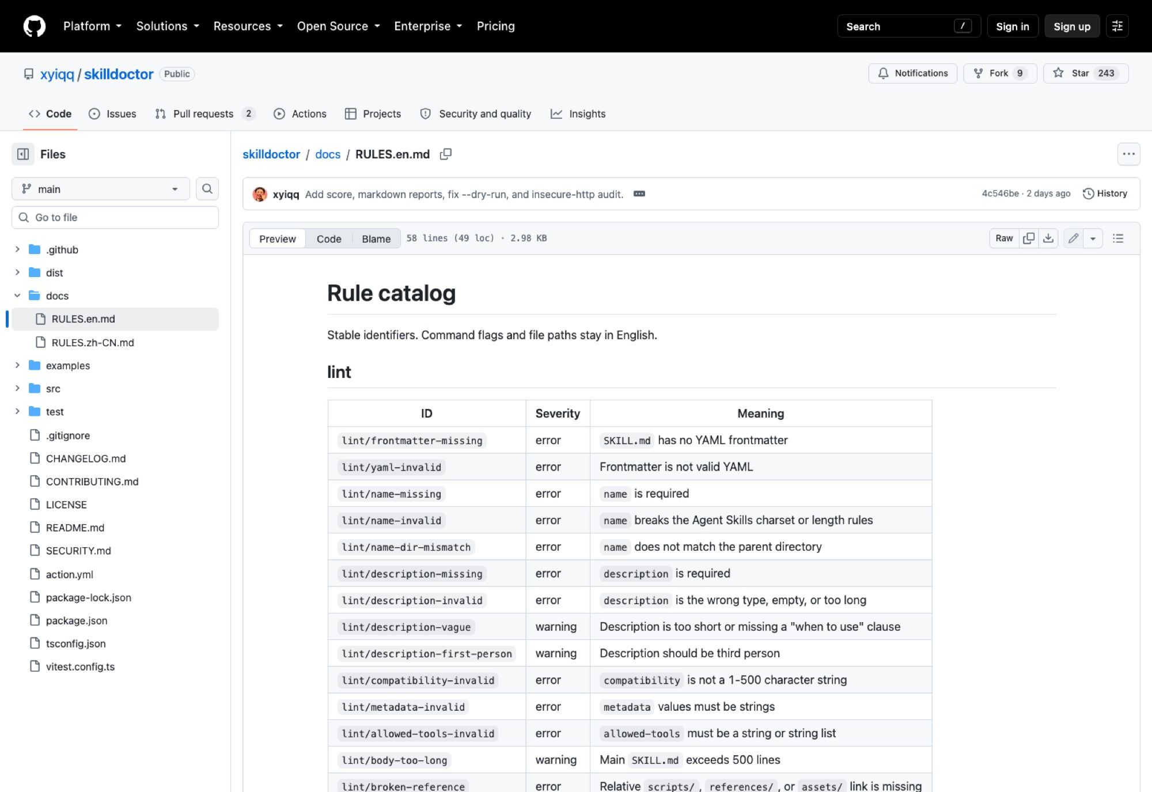The image size is (1152, 792).
Task: Open the Issues tab
Action: pyautogui.click(x=112, y=114)
